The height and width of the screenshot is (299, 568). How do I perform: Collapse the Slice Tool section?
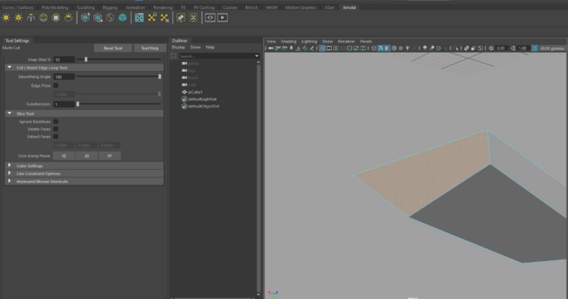coord(25,114)
